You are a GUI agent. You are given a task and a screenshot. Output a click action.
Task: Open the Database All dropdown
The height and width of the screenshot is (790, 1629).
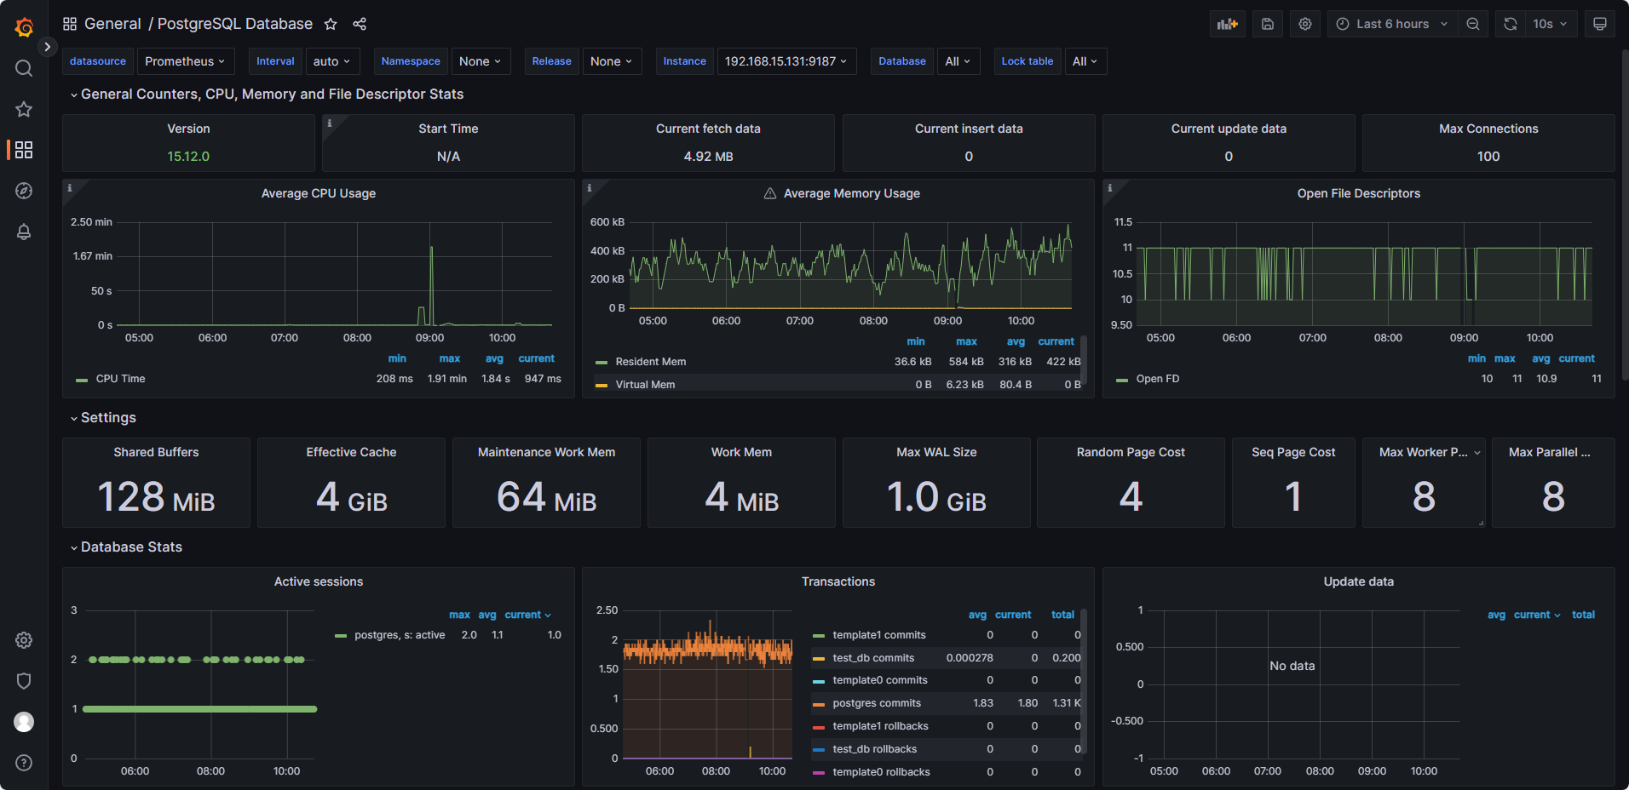click(x=958, y=61)
